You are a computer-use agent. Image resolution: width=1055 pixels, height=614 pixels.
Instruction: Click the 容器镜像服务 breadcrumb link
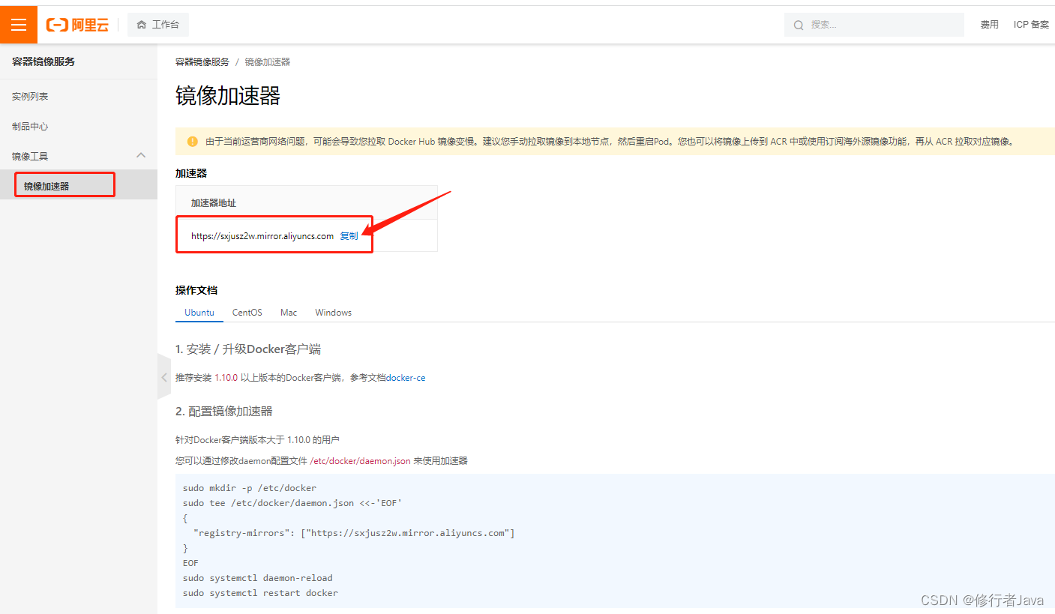tap(202, 62)
